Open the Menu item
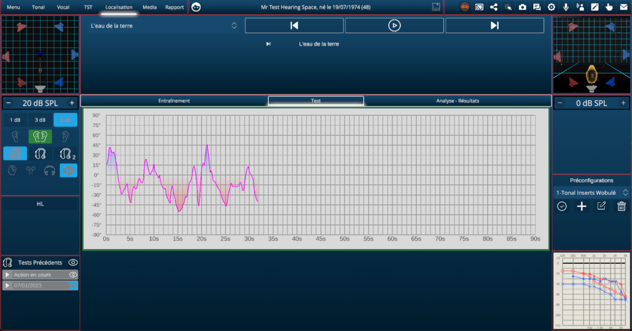 (x=14, y=7)
